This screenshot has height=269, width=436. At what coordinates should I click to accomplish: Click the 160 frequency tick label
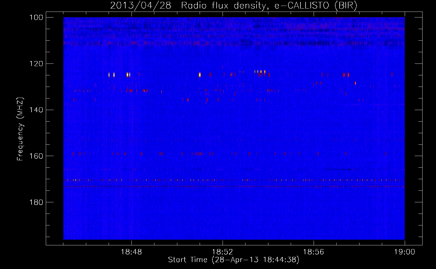36,156
